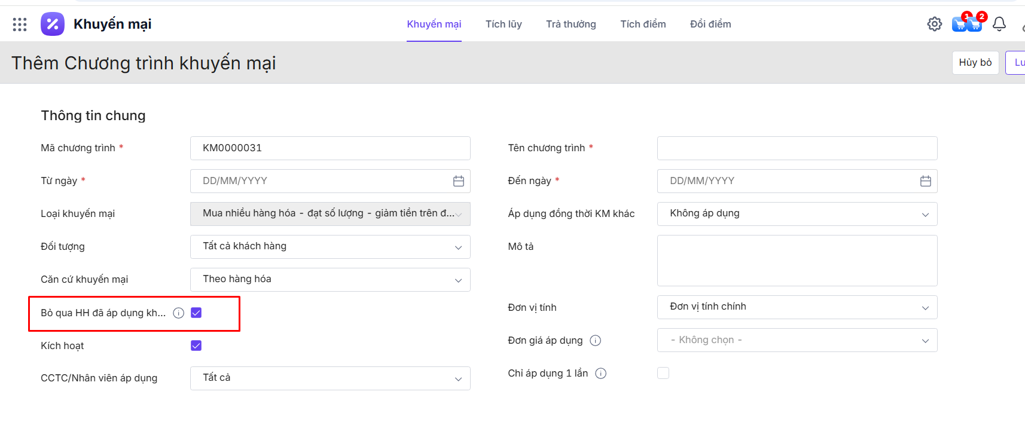
Task: Expand the Đơn vị tính dropdown
Action: click(797, 307)
